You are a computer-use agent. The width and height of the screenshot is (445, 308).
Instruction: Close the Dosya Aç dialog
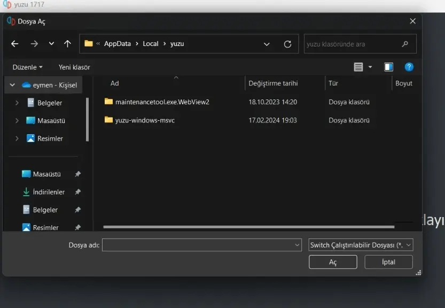(x=412, y=21)
